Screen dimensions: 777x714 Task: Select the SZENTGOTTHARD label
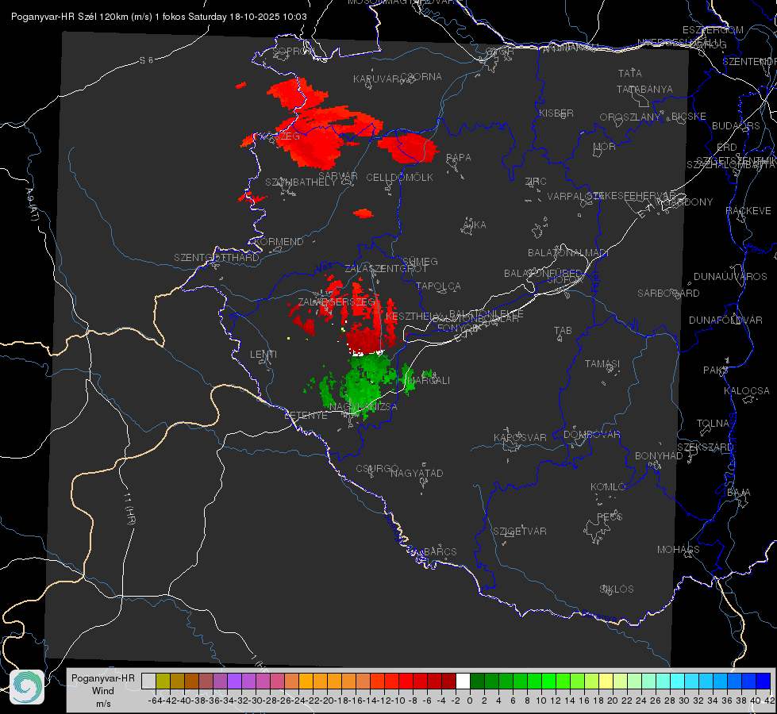(217, 257)
